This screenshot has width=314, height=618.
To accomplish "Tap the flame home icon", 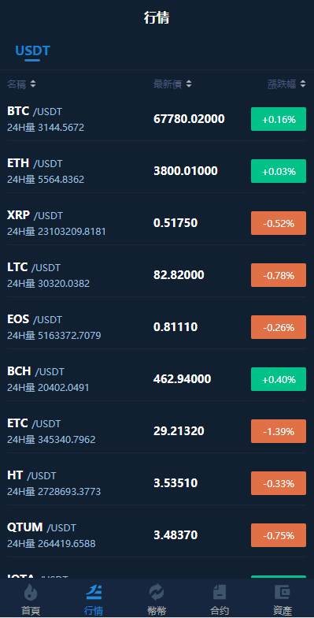I will (31, 592).
